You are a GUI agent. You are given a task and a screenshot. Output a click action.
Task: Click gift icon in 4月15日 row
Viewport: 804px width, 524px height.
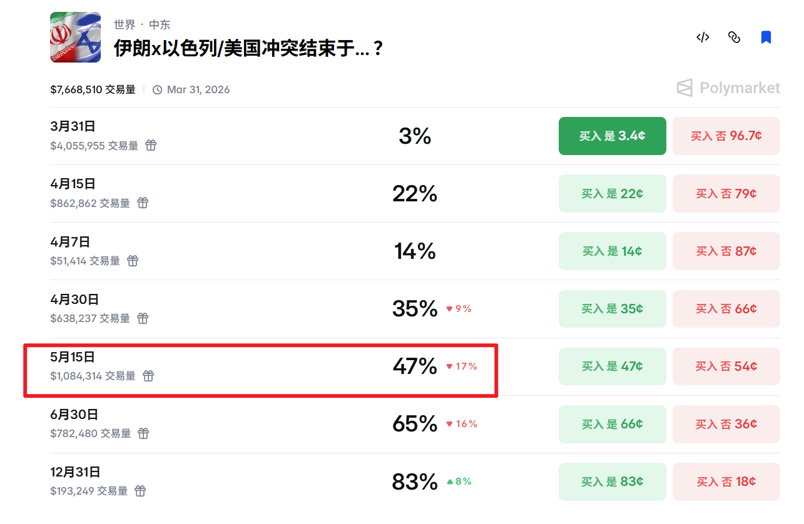click(143, 203)
